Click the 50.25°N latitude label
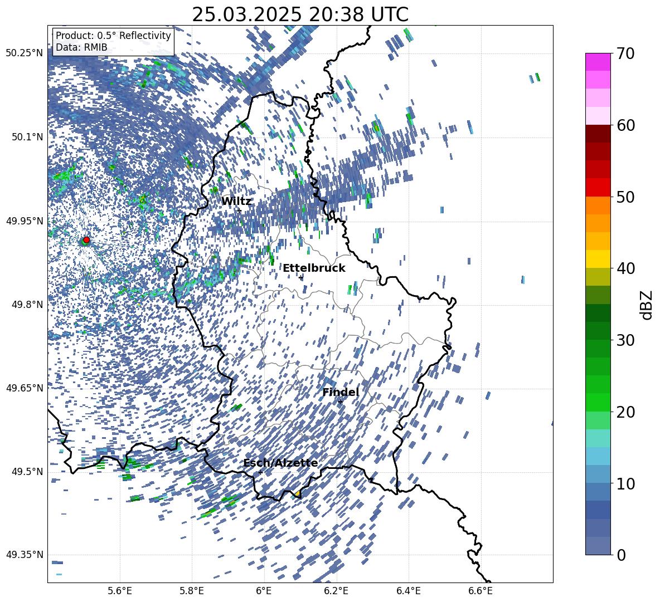The height and width of the screenshot is (602, 660). pos(25,53)
